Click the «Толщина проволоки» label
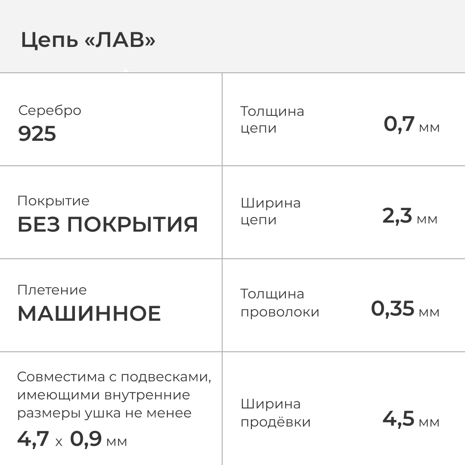 pos(280,303)
